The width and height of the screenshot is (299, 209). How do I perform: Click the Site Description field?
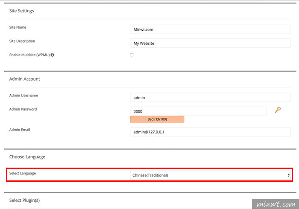[210, 43]
